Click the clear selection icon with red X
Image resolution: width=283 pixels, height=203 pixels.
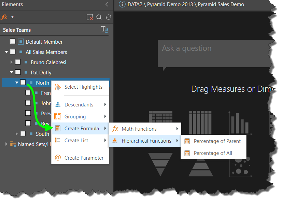click(89, 17)
